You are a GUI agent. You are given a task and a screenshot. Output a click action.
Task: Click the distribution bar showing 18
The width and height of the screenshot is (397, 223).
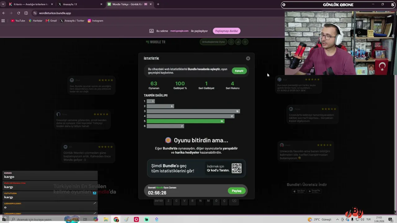point(193,111)
